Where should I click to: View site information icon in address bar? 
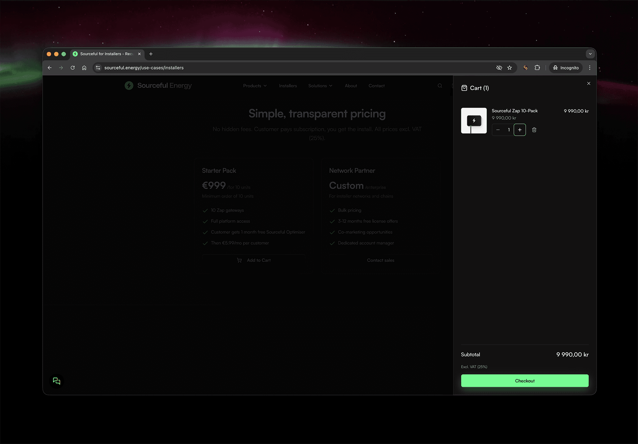tap(98, 68)
